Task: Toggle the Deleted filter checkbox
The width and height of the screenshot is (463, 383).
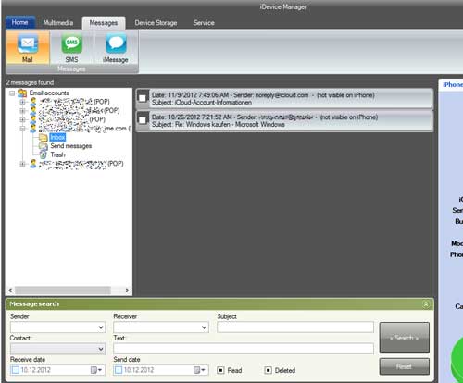Action: (x=269, y=370)
